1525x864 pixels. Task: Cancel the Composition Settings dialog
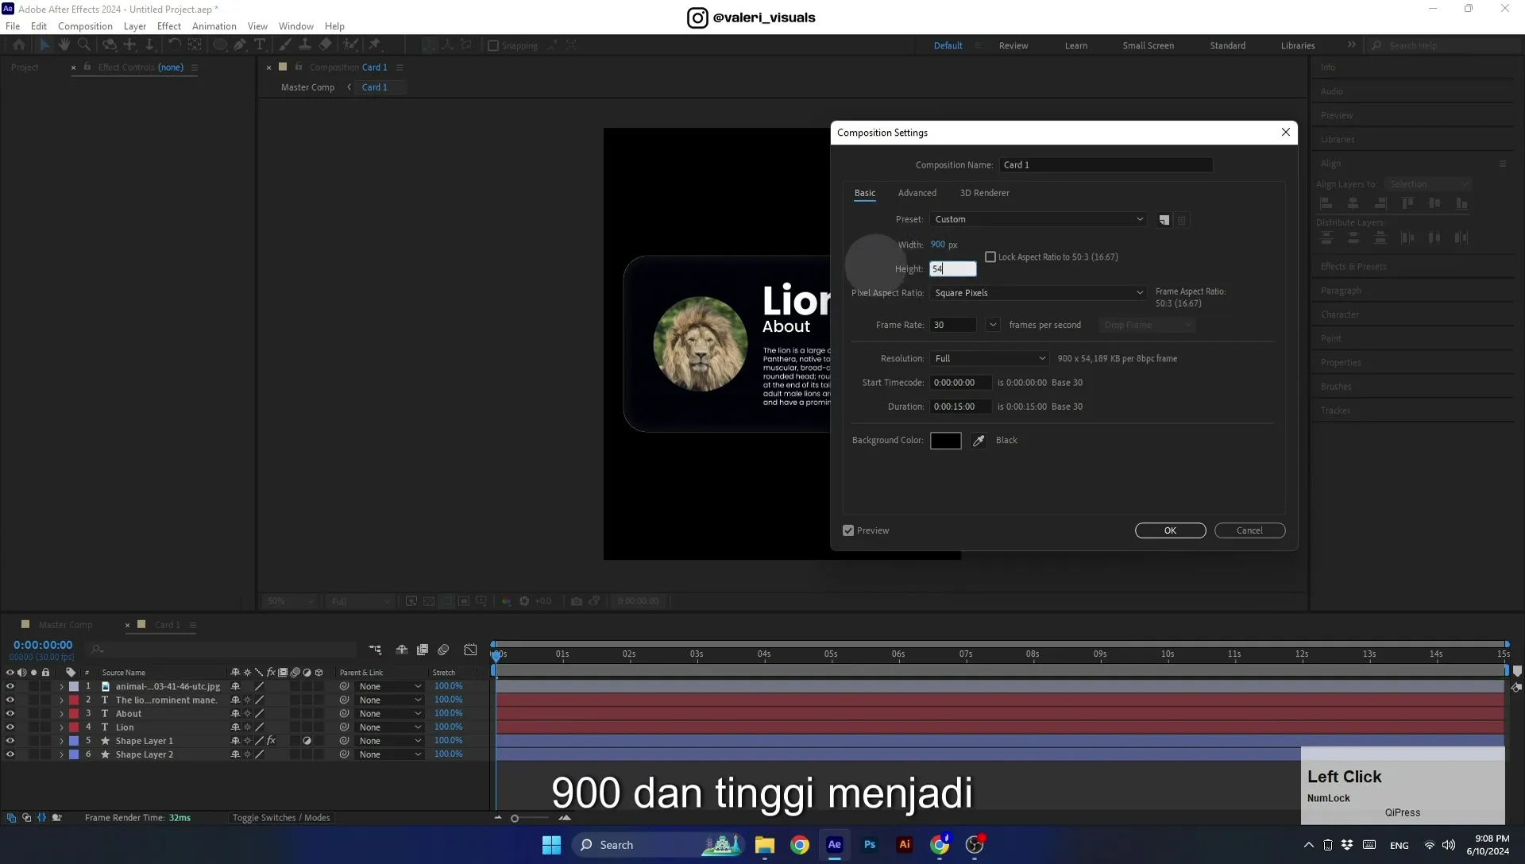[x=1249, y=530]
